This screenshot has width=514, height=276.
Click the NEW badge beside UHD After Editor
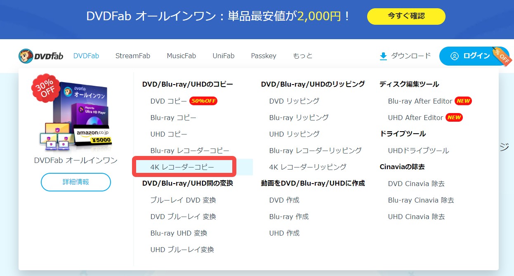pos(454,118)
